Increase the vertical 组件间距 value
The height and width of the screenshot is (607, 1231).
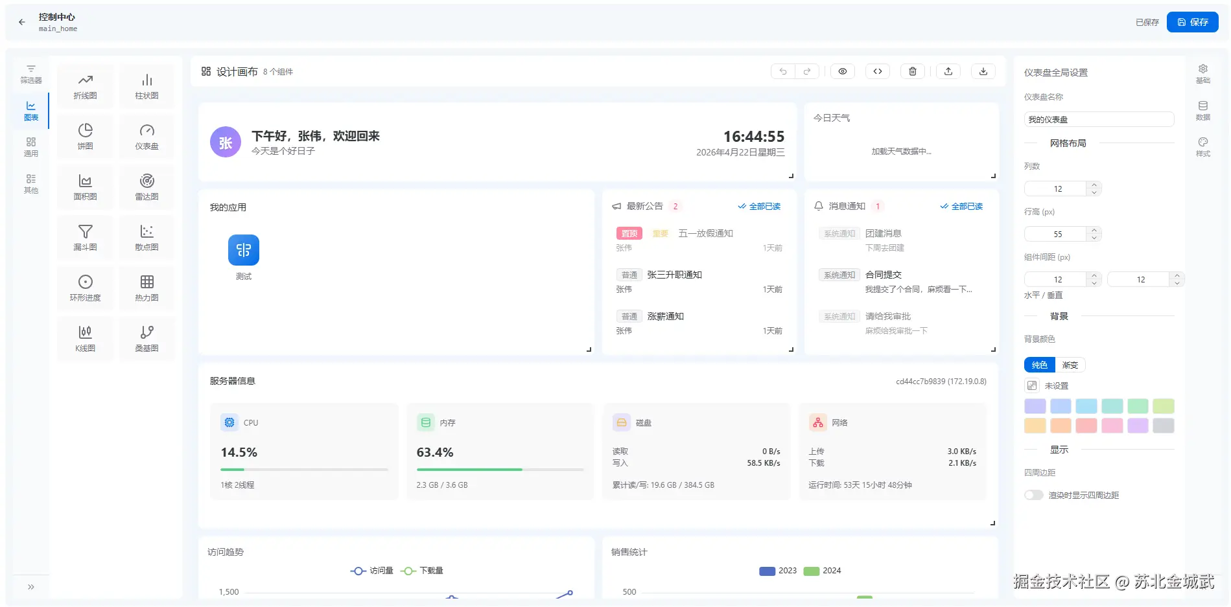[1177, 275]
